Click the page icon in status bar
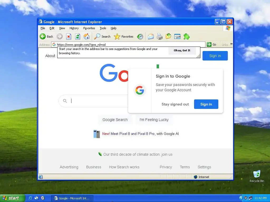 41,177
